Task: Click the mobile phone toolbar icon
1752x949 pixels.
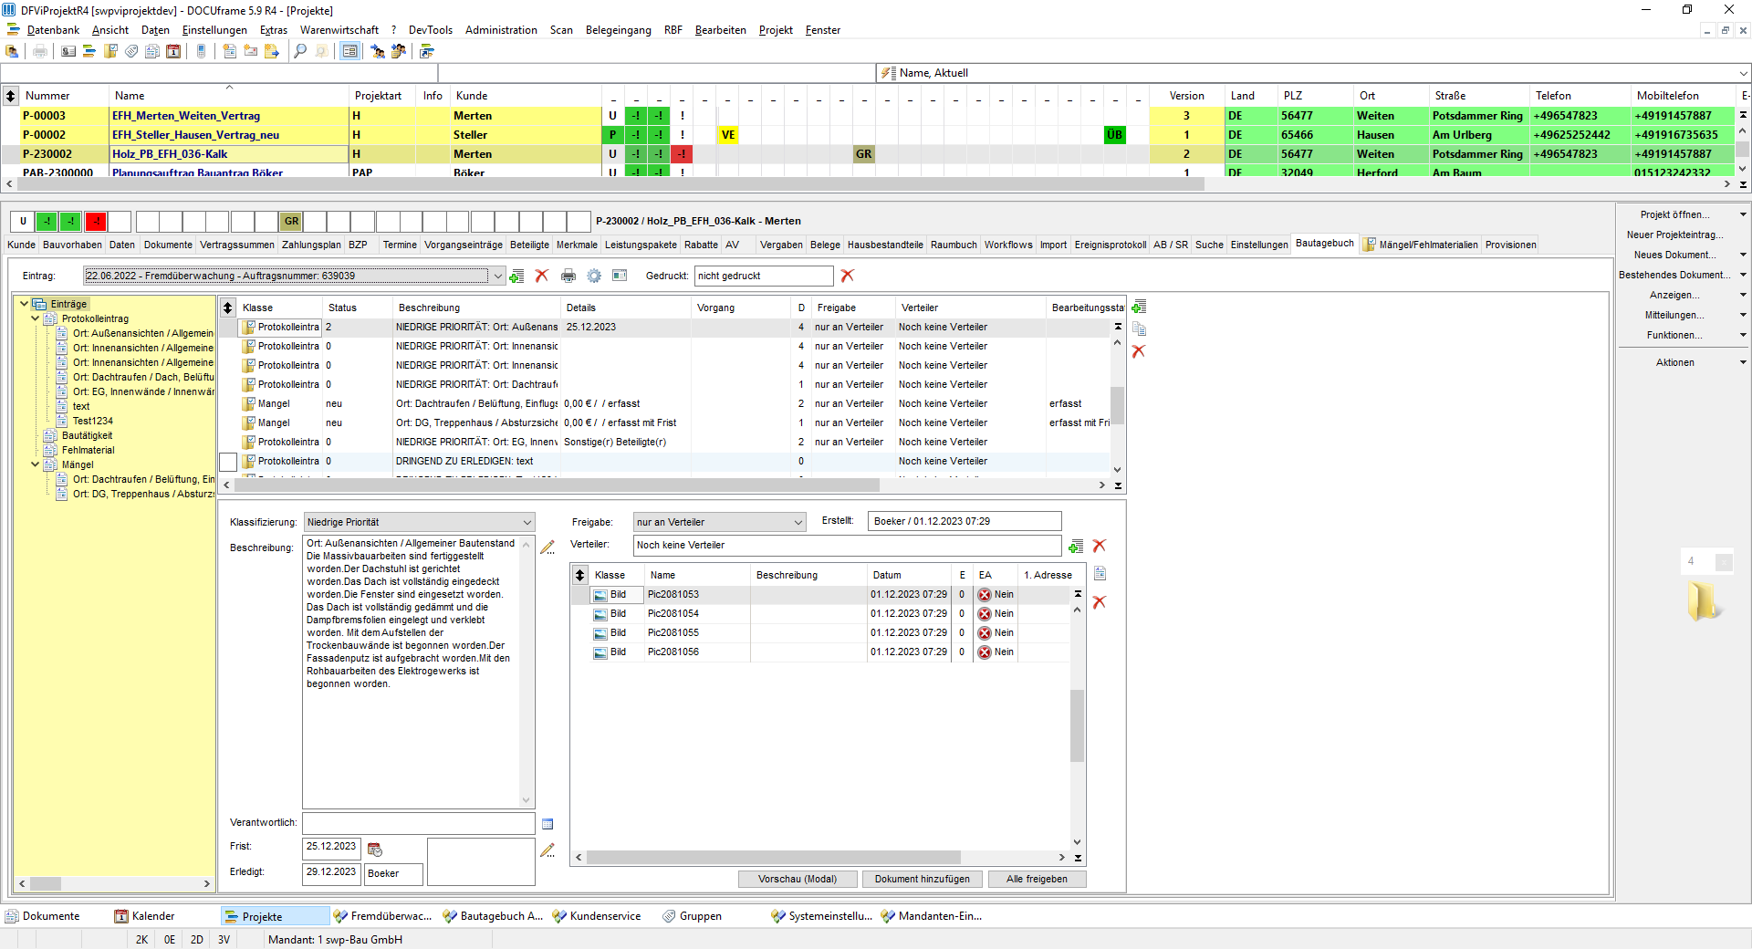Action: pos(202,51)
